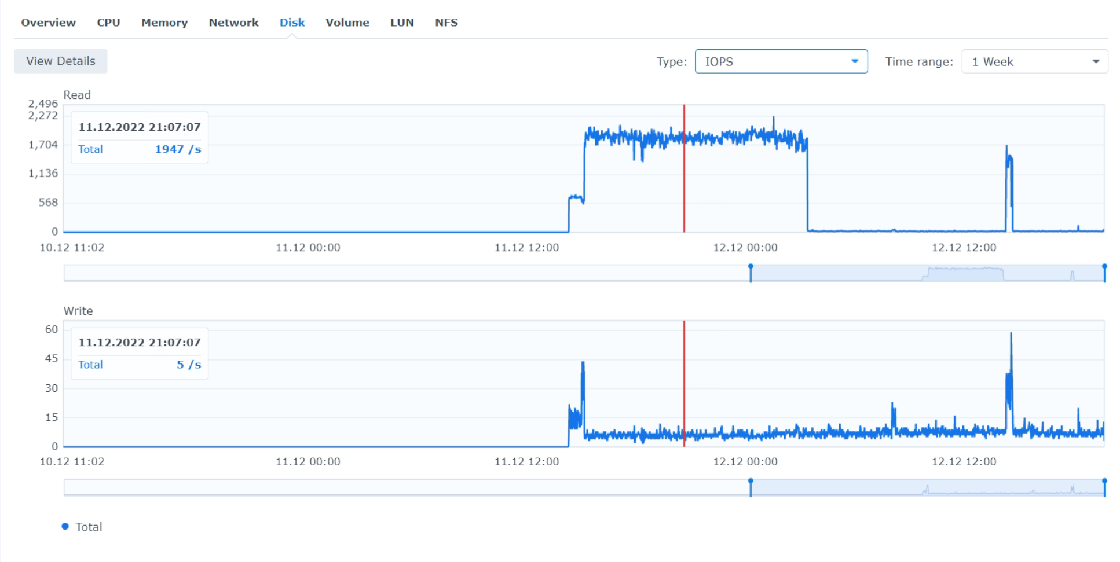Click the Write chart 11.12 12:00 axis label
The width and height of the screenshot is (1120, 562).
pos(526,462)
